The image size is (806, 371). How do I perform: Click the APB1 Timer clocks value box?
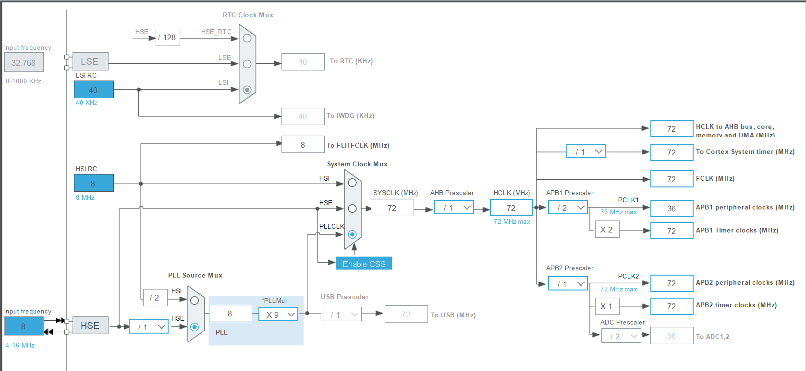pos(672,231)
